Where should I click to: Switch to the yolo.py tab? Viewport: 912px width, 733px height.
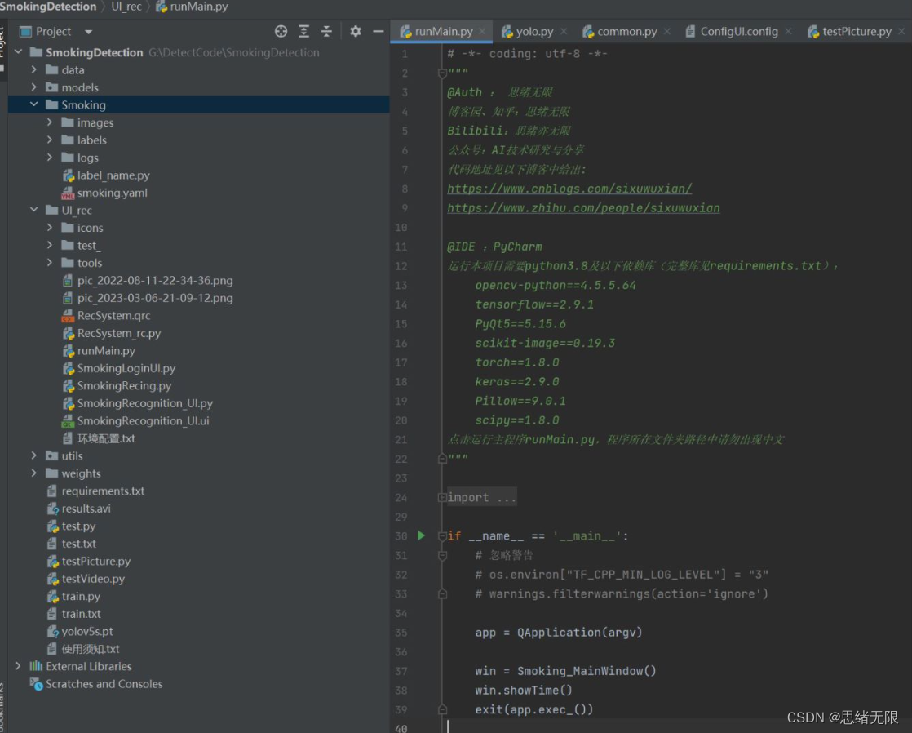[528, 32]
